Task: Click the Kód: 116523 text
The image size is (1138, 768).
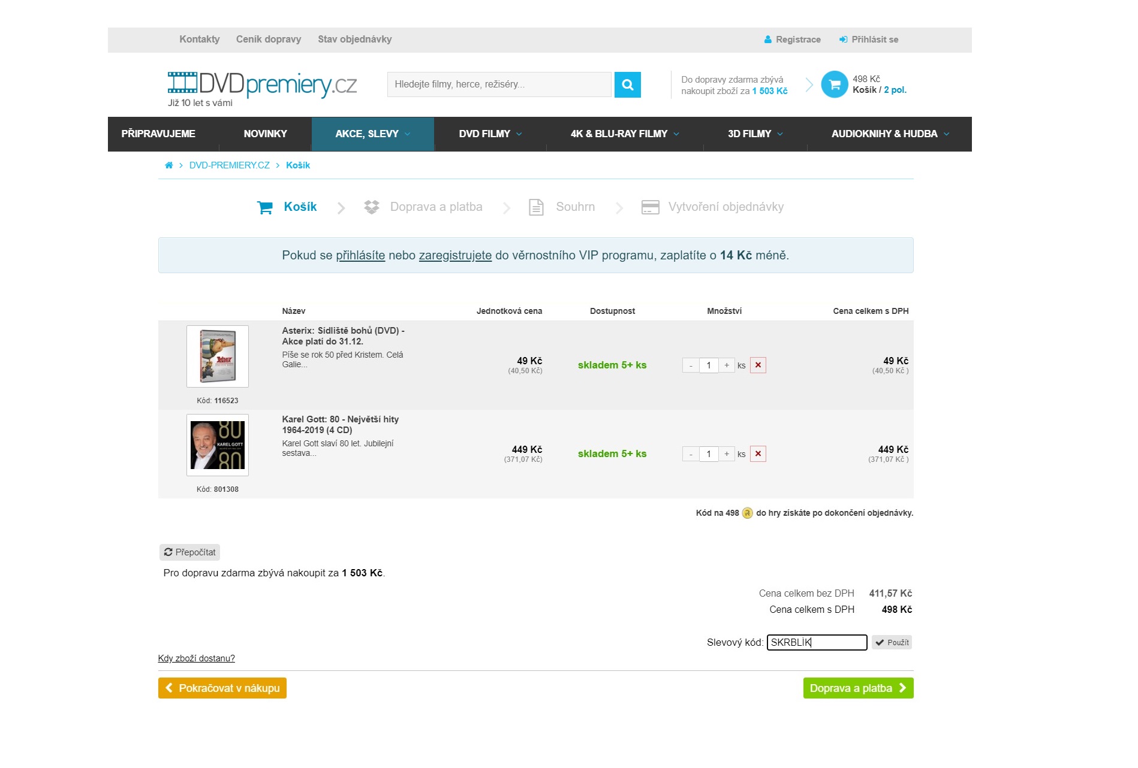Action: 217,401
